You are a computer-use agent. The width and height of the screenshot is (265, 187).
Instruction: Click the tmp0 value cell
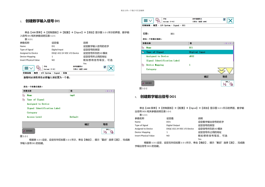[x=72, y=95]
